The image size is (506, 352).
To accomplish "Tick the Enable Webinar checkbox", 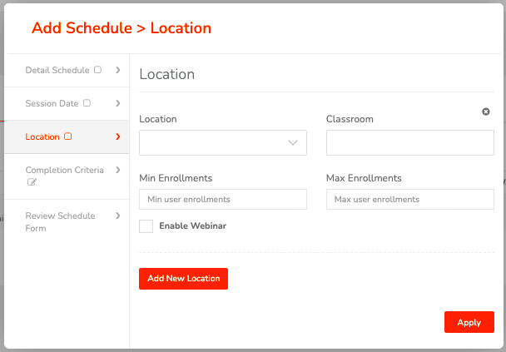I will (146, 226).
